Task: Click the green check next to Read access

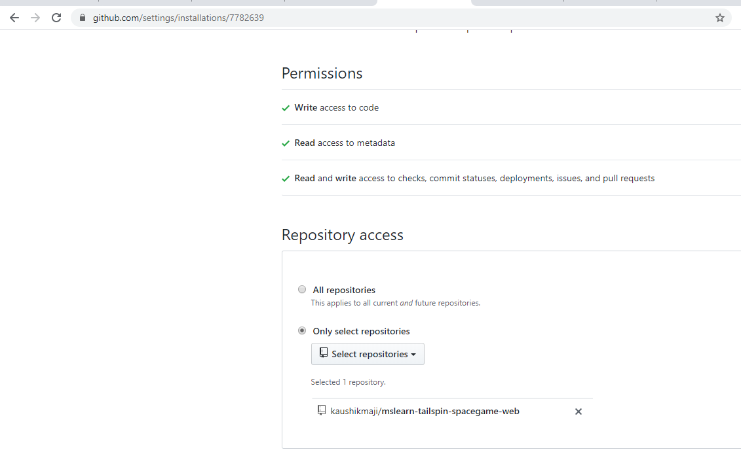Action: click(286, 143)
